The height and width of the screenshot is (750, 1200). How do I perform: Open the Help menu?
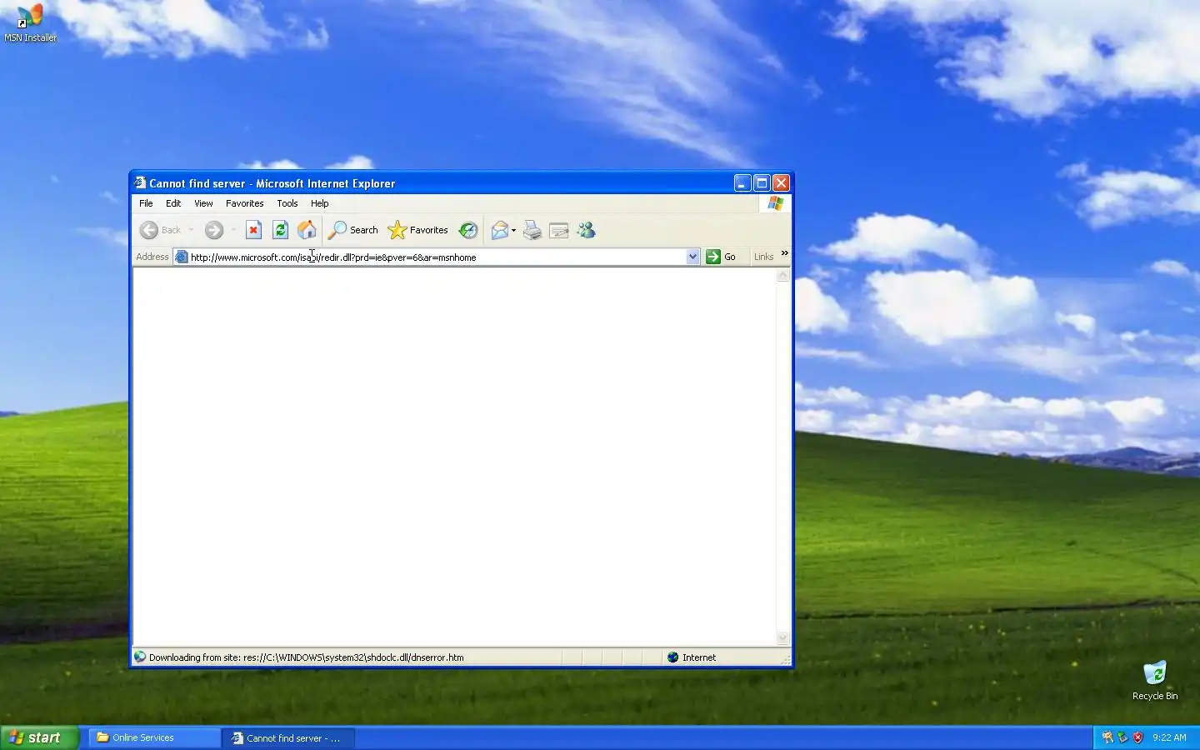point(320,203)
